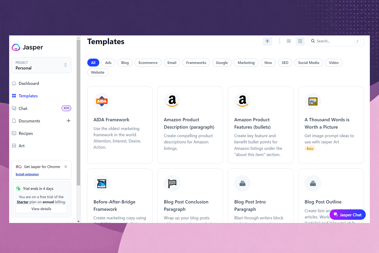Open the Personal project dropdown

tap(41, 65)
